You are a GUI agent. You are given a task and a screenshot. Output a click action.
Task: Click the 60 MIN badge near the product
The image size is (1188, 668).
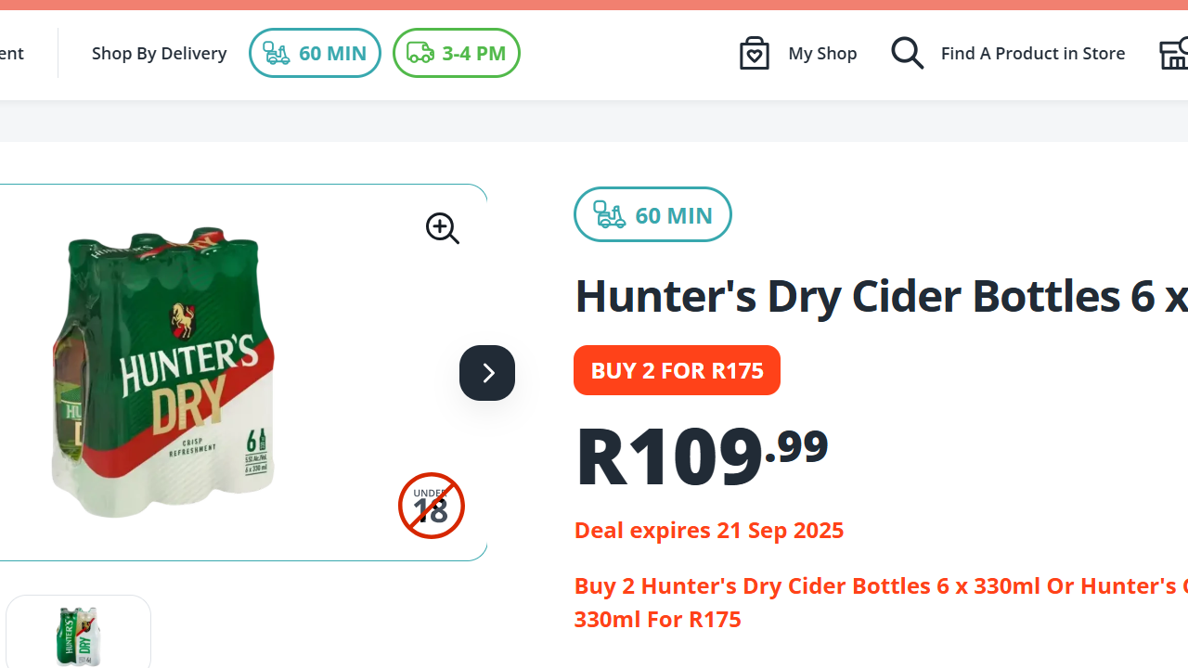[x=652, y=214]
